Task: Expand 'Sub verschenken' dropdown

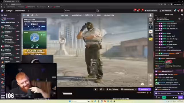Action: [129, 89]
